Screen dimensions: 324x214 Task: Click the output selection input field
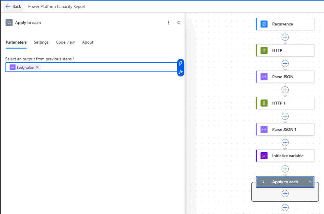108,67
